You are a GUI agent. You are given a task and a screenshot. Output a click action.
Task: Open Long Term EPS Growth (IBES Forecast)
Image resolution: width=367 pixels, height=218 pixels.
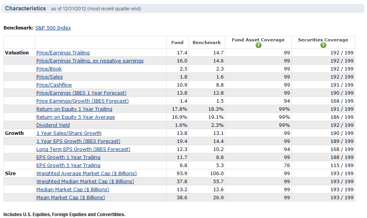click(83, 149)
